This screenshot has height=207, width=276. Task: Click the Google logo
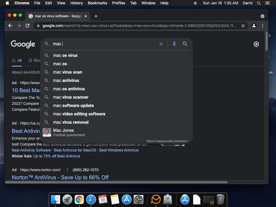tap(23, 44)
